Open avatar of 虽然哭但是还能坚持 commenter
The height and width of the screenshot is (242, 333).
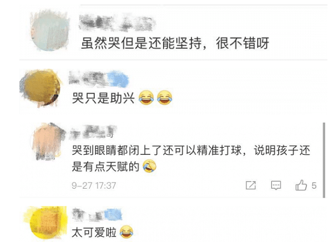tap(50, 31)
